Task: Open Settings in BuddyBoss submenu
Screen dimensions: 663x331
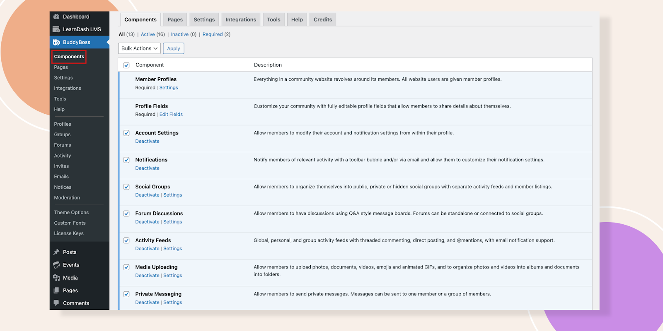Action: [x=63, y=78]
